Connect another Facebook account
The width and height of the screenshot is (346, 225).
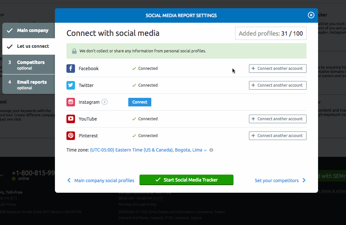pyautogui.click(x=278, y=69)
